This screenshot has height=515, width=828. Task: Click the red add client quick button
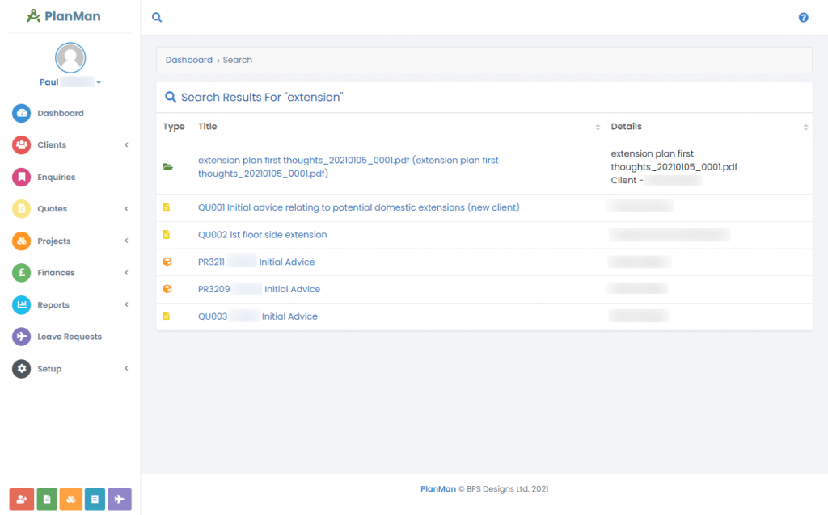22,499
